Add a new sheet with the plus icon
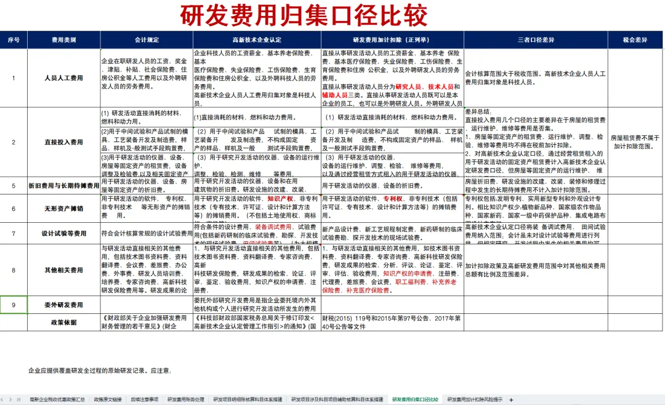This screenshot has width=665, height=405. [x=511, y=399]
